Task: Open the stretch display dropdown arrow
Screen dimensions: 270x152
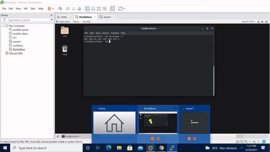Action: click(124, 8)
